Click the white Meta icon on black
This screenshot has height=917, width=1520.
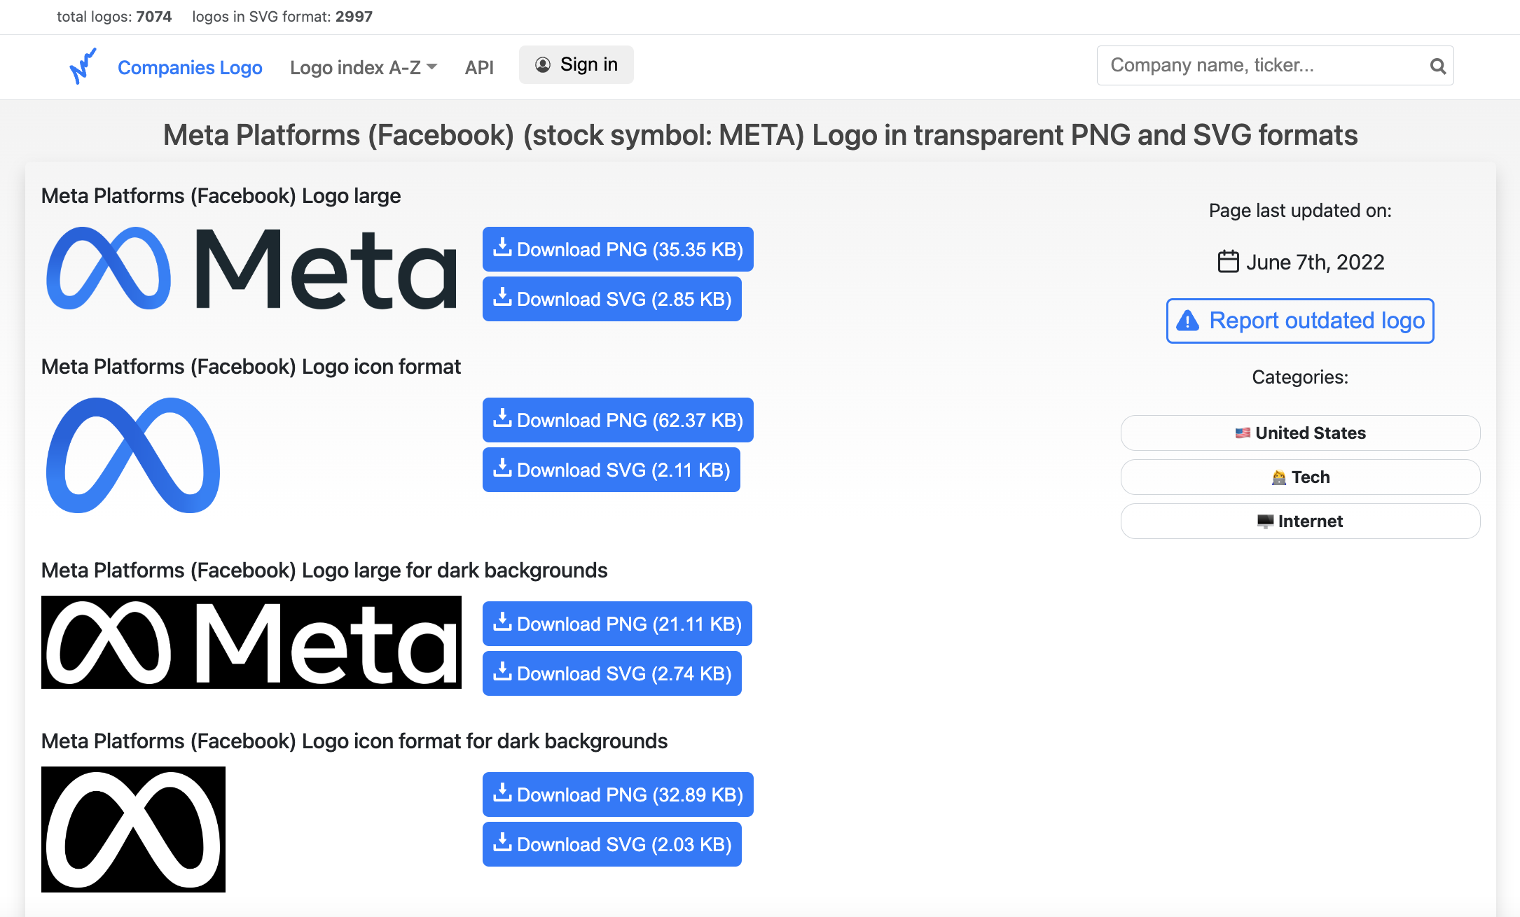click(x=133, y=829)
